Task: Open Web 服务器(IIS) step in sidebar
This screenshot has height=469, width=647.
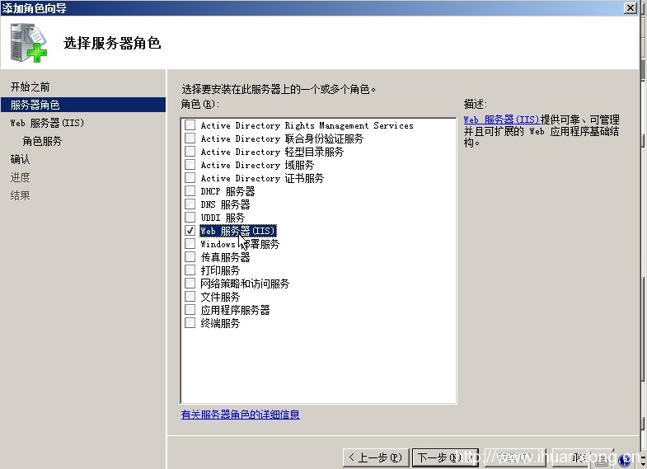Action: tap(47, 123)
